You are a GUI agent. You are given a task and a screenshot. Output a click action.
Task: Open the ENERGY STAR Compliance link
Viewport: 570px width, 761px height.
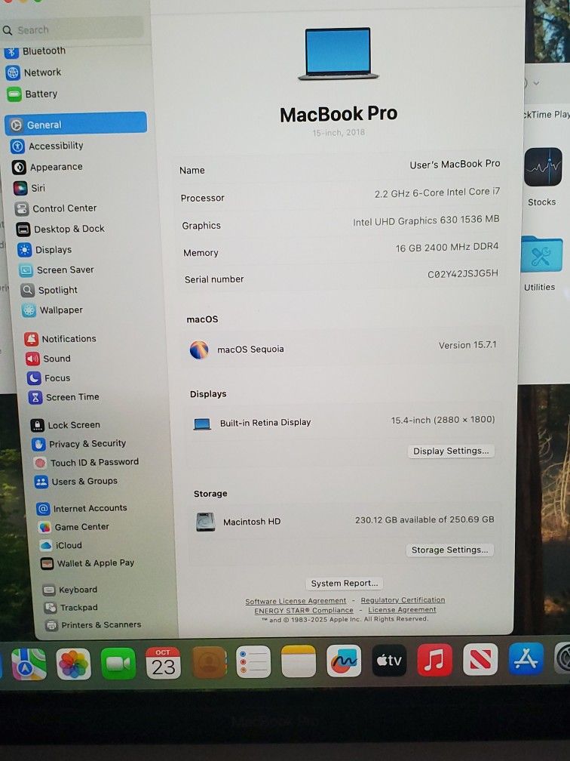point(304,611)
